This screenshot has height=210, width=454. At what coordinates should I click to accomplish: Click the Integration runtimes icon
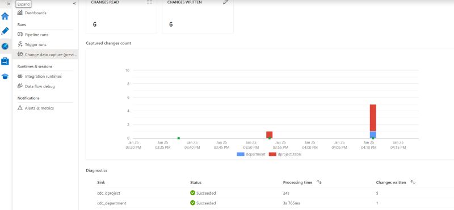[x=20, y=76]
